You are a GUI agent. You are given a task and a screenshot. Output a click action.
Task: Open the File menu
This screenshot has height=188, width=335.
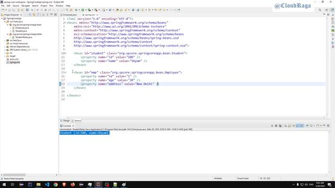(x=3, y=6)
